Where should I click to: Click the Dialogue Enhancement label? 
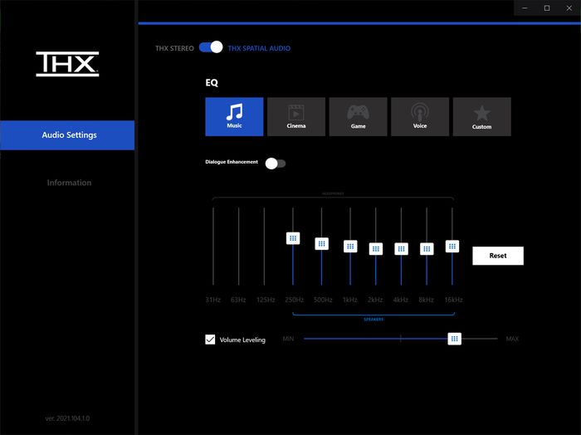(232, 162)
